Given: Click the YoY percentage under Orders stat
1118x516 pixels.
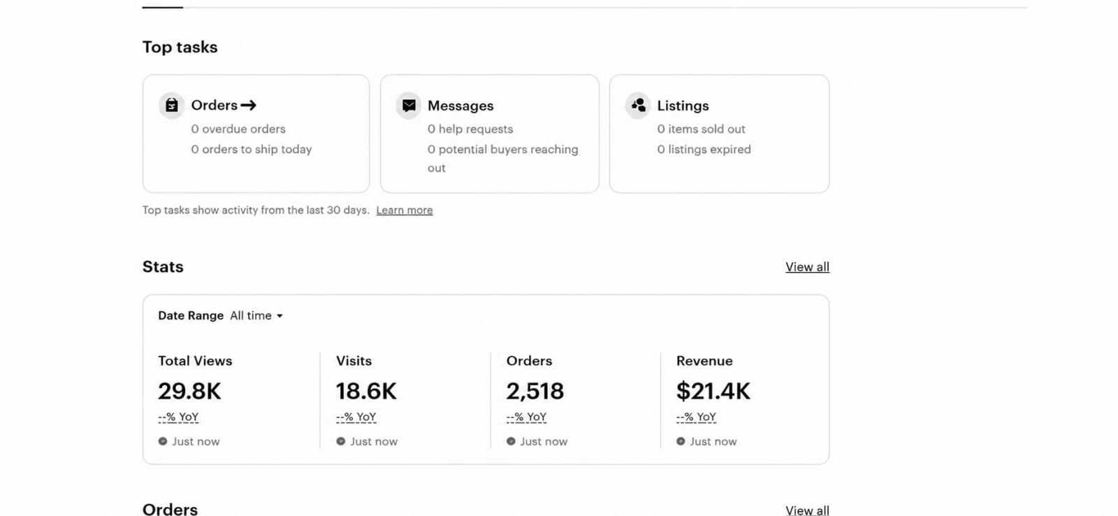Looking at the screenshot, I should click(527, 417).
